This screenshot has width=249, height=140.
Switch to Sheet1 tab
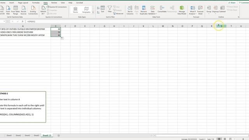tap(9, 135)
